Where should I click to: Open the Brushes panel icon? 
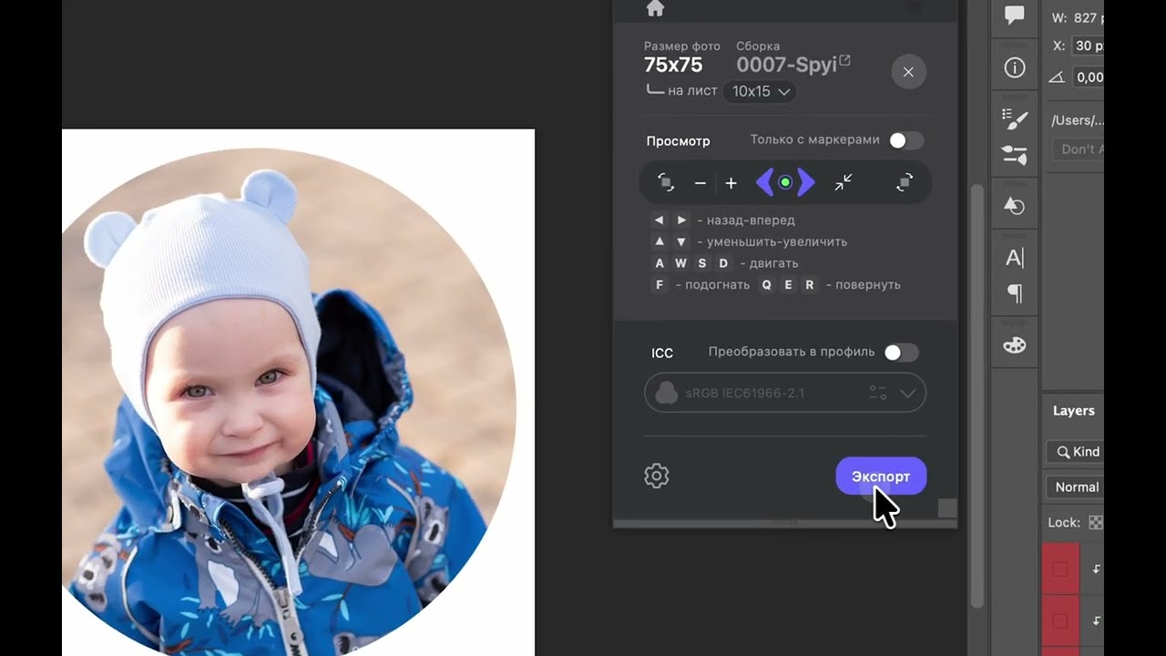tap(1014, 155)
